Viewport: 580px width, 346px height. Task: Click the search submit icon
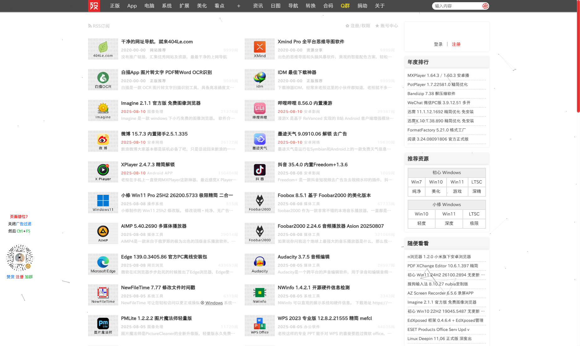(485, 6)
